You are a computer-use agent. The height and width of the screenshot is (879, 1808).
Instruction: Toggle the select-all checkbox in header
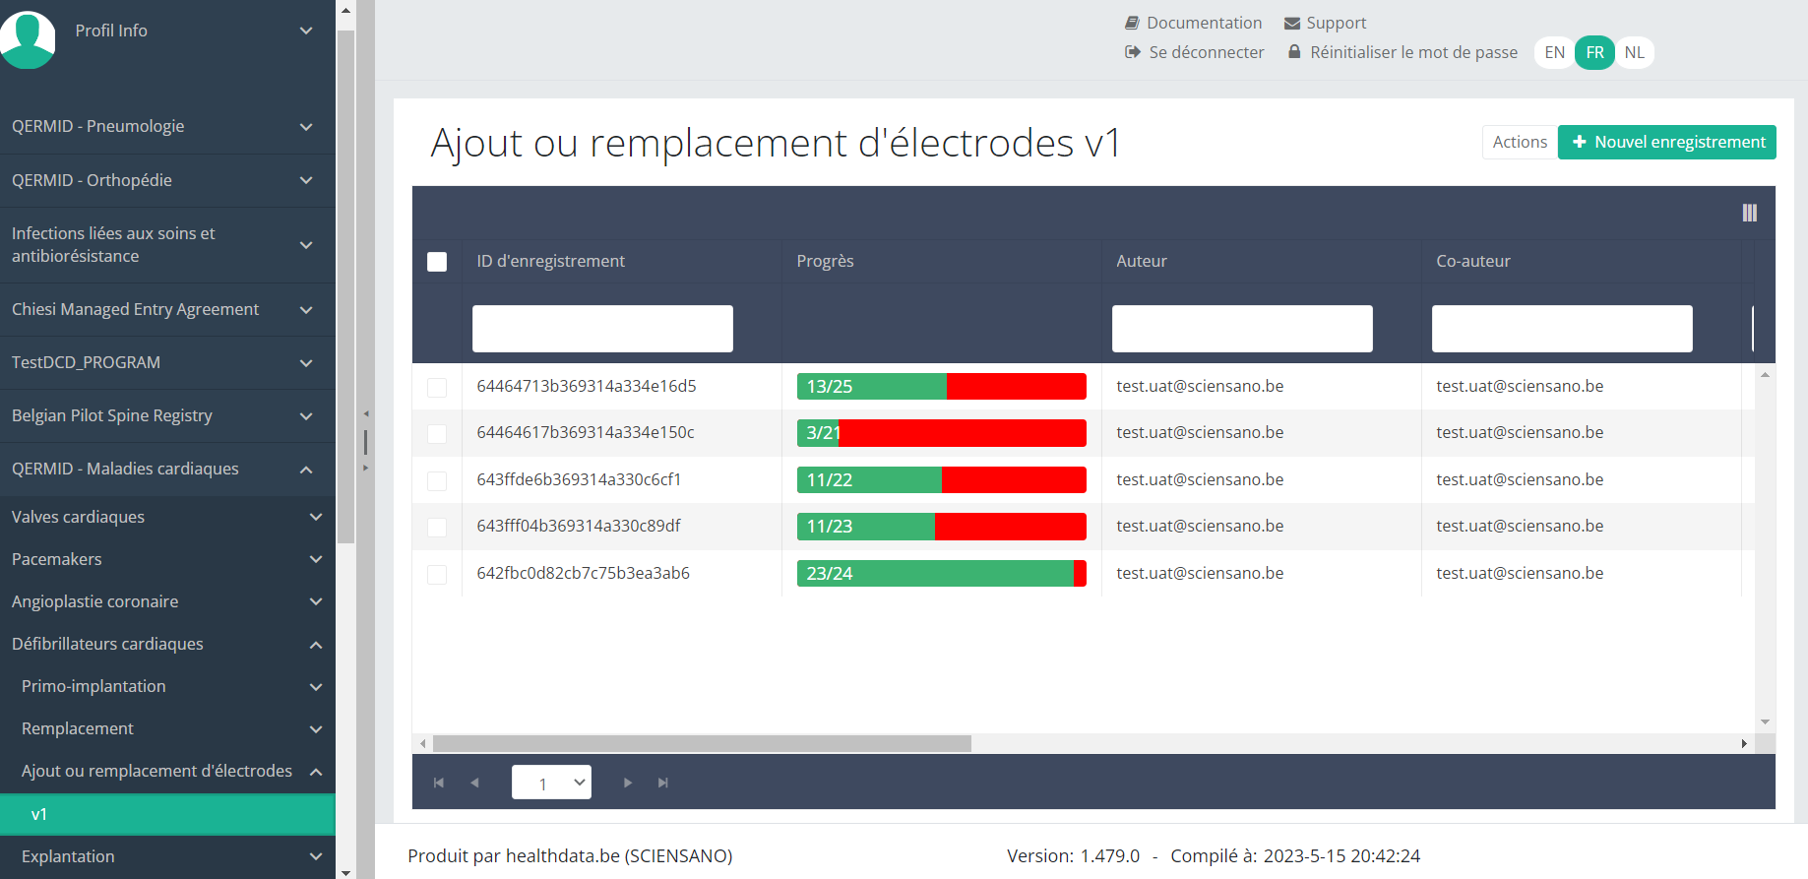tap(437, 262)
